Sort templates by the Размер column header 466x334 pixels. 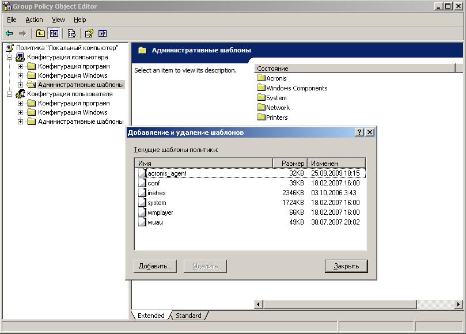click(x=290, y=164)
